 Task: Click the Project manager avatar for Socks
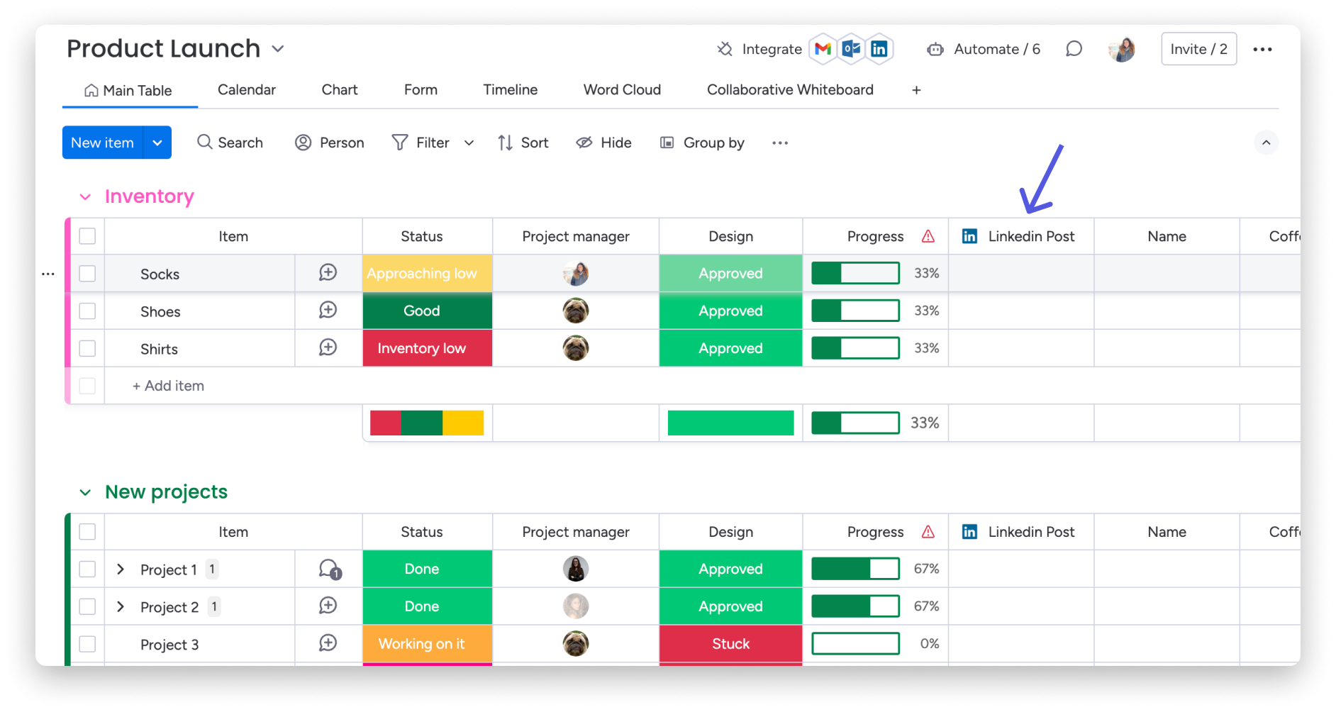(576, 273)
